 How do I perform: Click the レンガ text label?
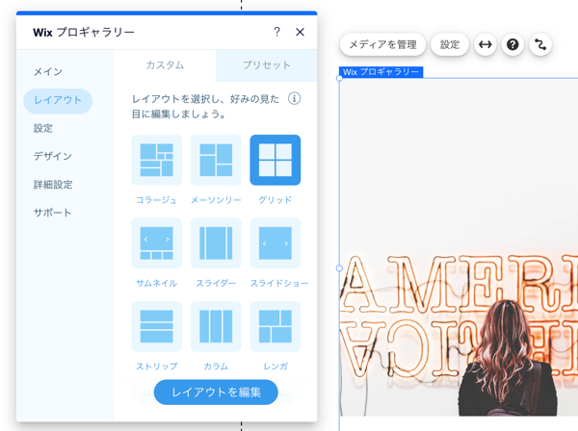click(x=276, y=367)
